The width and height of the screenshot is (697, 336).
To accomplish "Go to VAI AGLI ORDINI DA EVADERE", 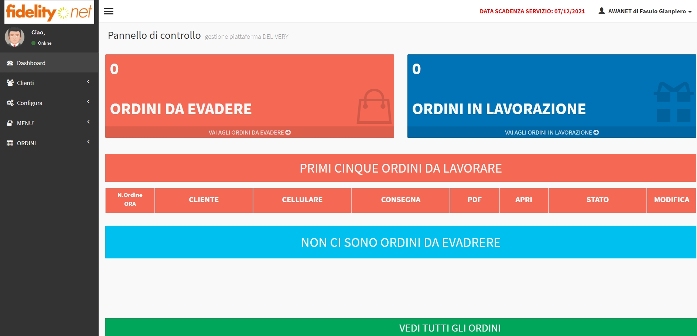I will [x=250, y=132].
